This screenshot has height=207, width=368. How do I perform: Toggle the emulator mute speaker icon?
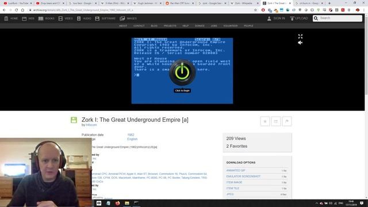click(300, 43)
